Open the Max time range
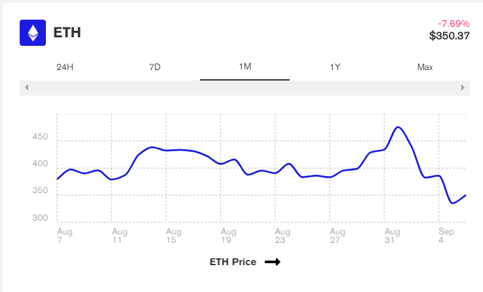483x292 pixels. tap(425, 67)
